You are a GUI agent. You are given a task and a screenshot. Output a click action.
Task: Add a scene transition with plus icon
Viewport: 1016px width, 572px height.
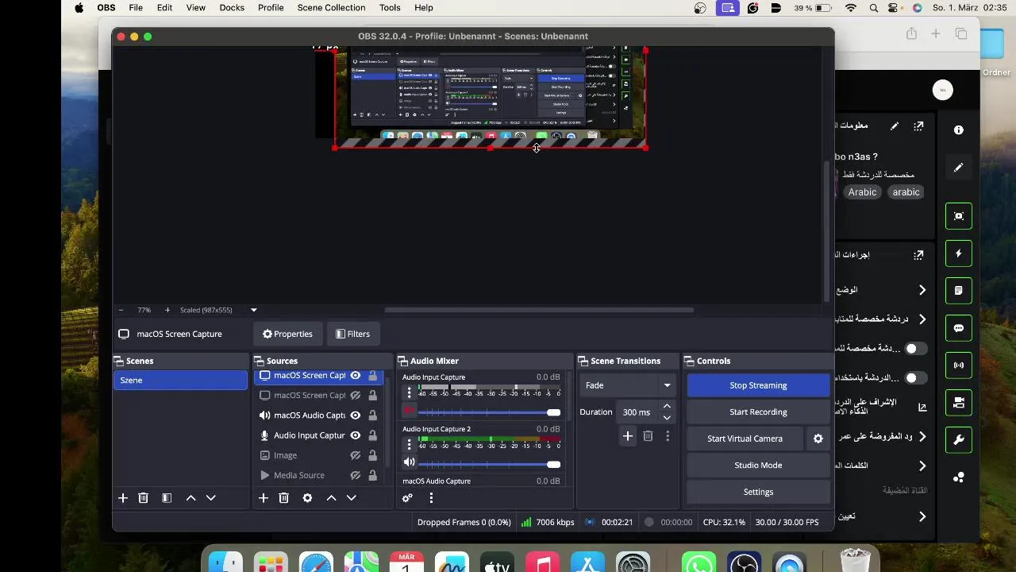[x=628, y=436]
